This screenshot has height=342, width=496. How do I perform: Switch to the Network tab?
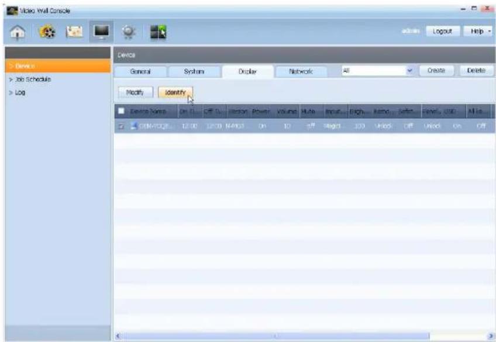tap(301, 71)
